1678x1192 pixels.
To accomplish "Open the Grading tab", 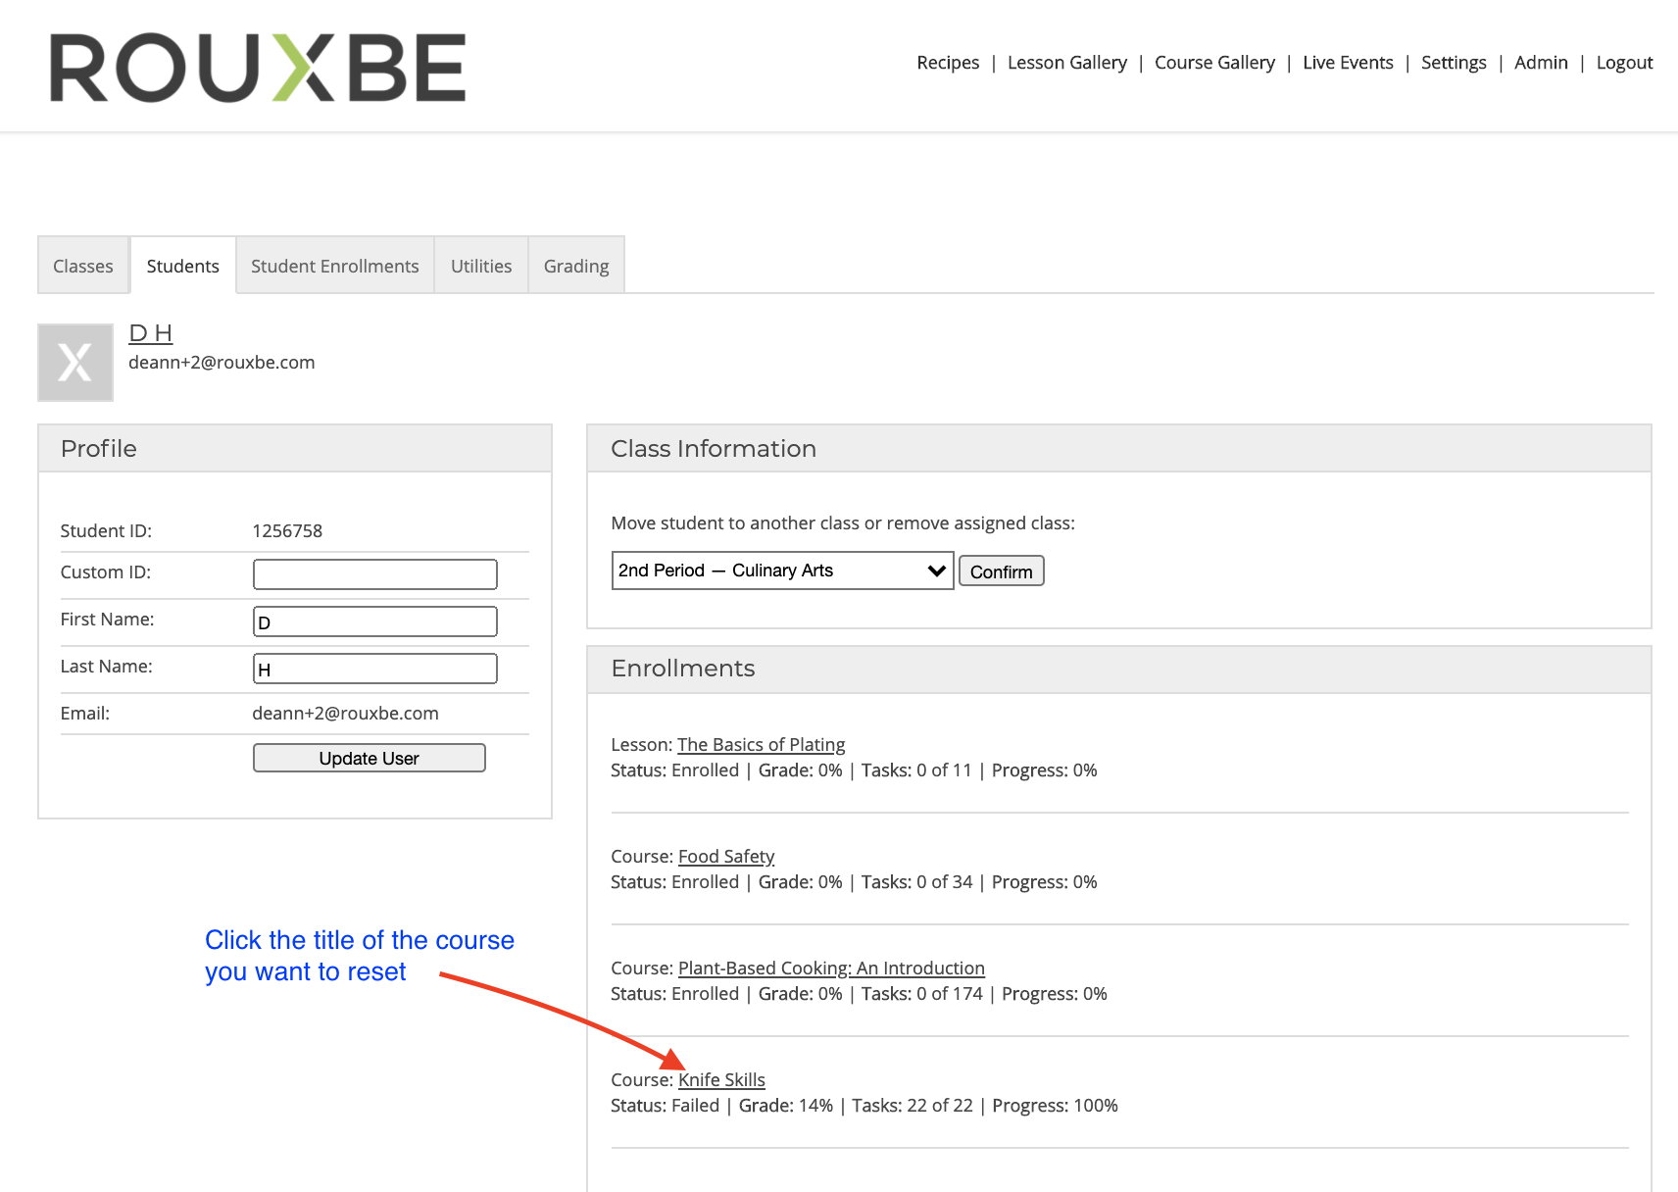I will [x=576, y=266].
